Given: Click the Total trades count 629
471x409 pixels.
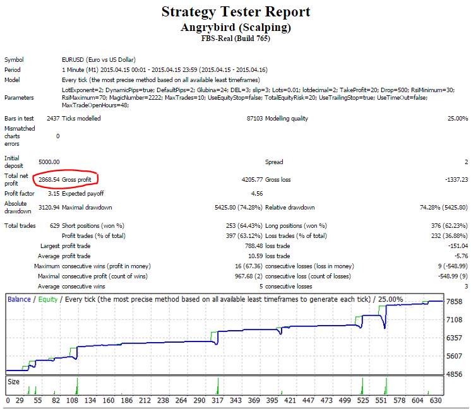Looking at the screenshot, I should pyautogui.click(x=55, y=226).
